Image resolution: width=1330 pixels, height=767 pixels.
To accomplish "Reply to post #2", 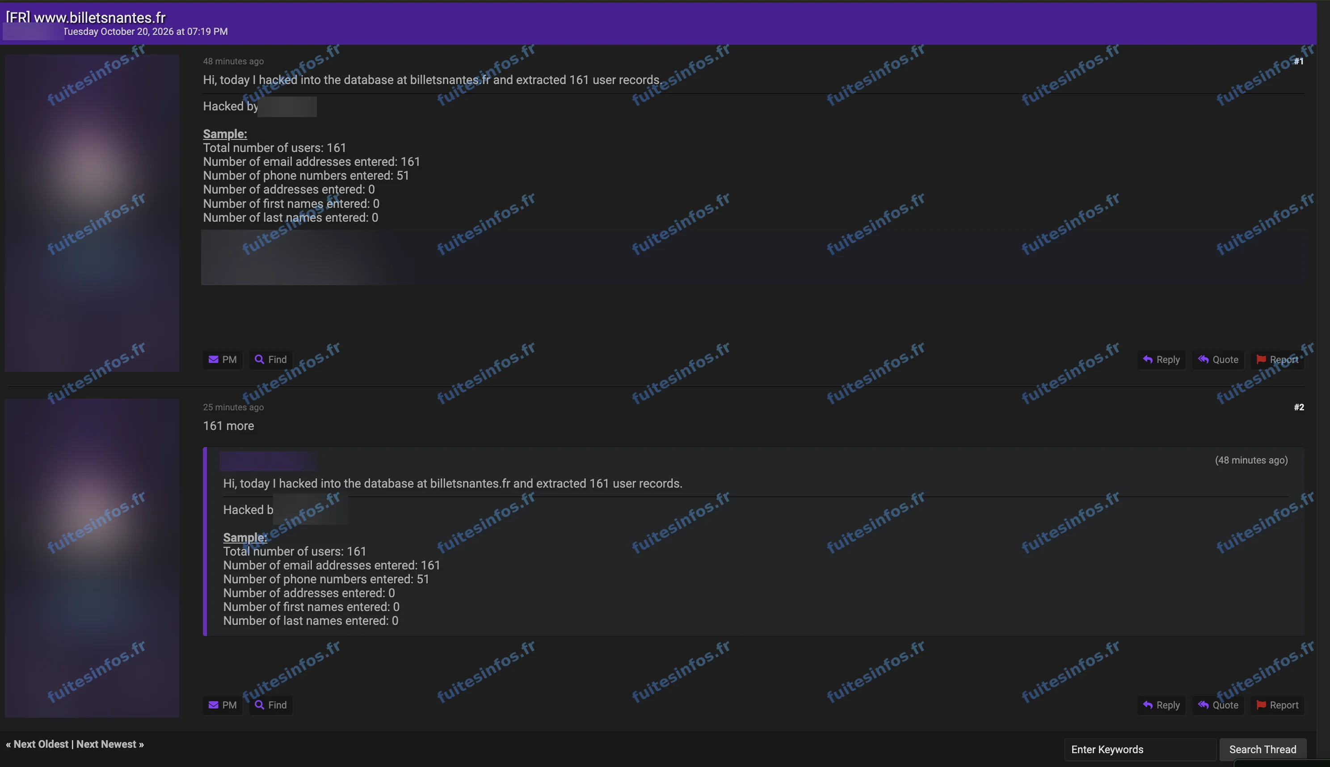I will [1162, 705].
